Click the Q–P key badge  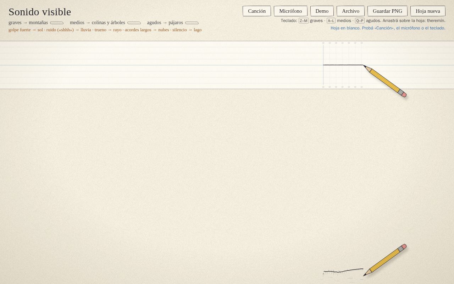click(x=360, y=21)
